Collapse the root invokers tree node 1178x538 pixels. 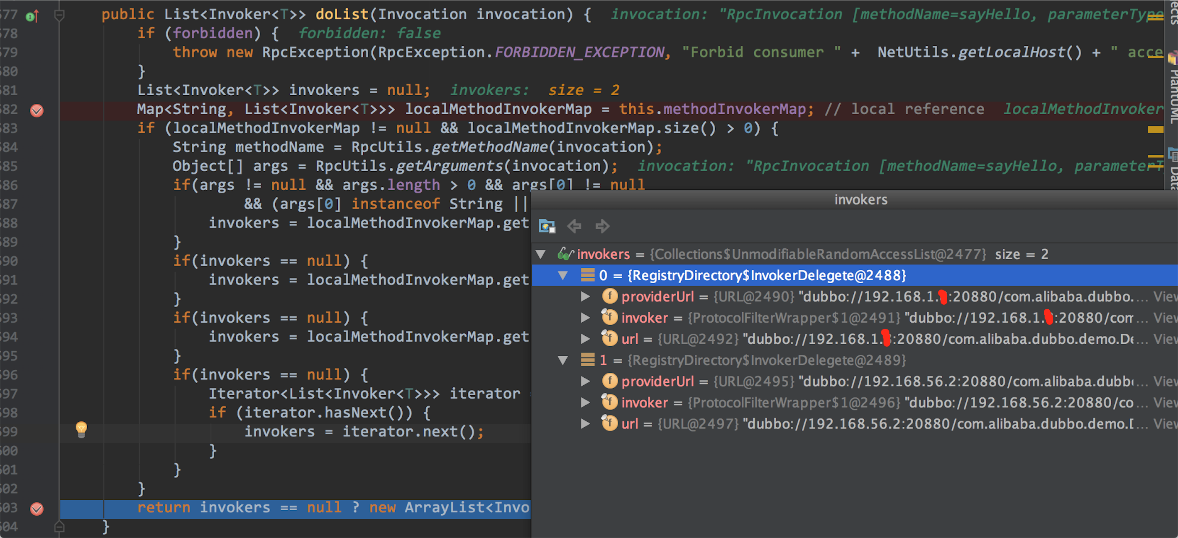(540, 254)
